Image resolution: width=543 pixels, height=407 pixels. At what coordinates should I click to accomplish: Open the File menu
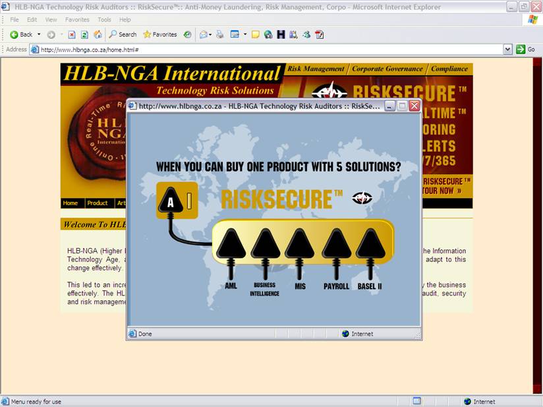[14, 20]
